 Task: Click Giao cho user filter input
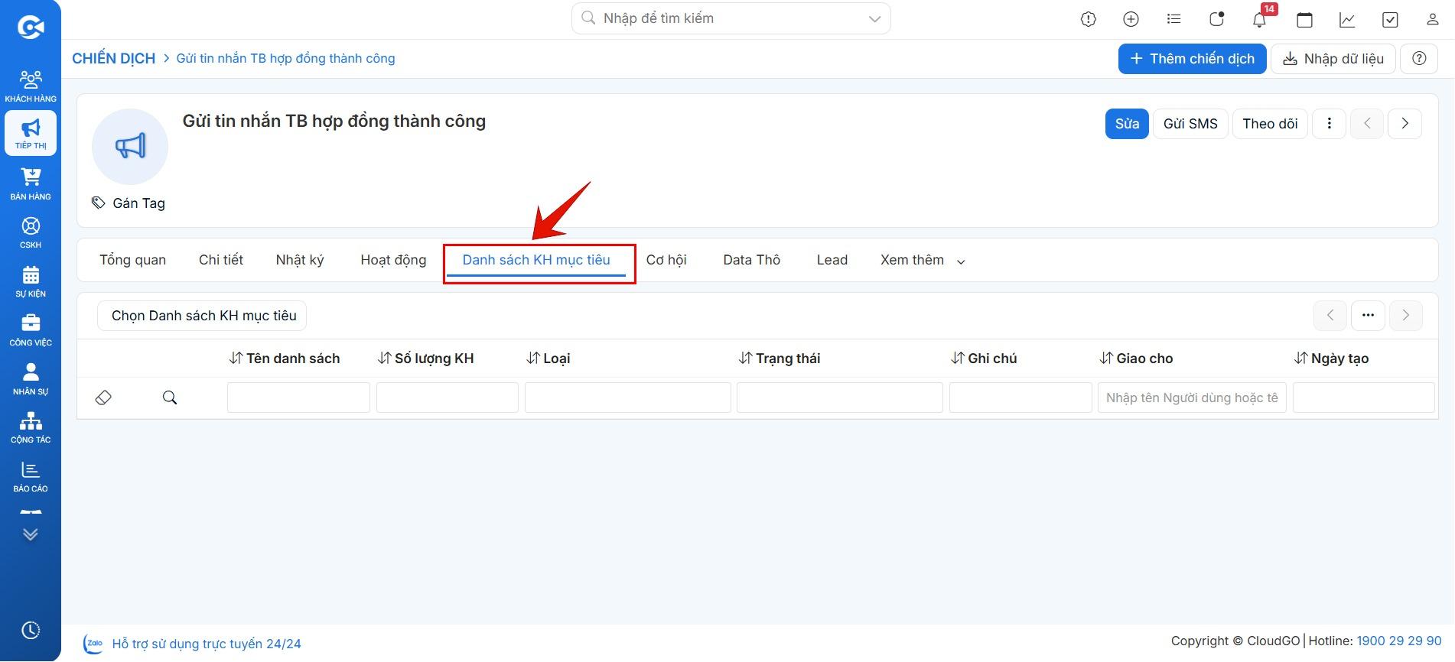tap(1192, 398)
